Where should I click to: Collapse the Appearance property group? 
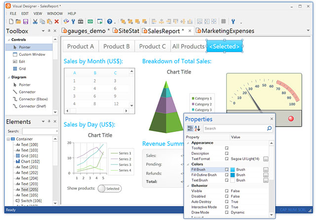coord(188,143)
